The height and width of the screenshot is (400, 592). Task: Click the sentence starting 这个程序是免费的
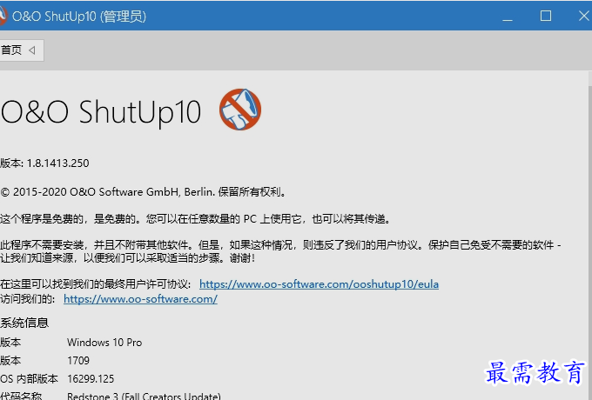point(196,218)
